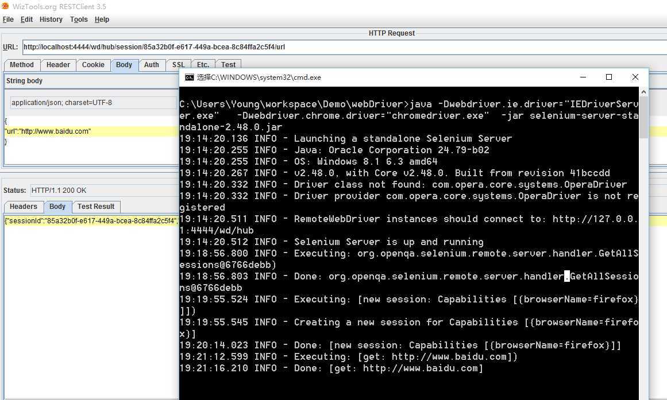Minimize the cmd.exe window

[583, 77]
